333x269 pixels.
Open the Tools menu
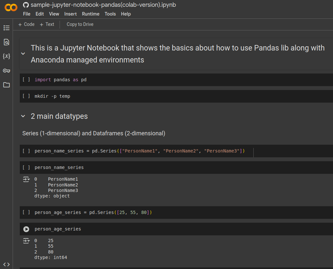110,14
